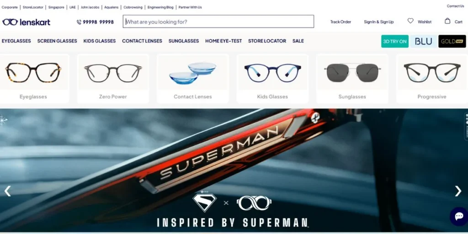
Task: Expand the SCREEN GLASSES menu
Action: 57,41
